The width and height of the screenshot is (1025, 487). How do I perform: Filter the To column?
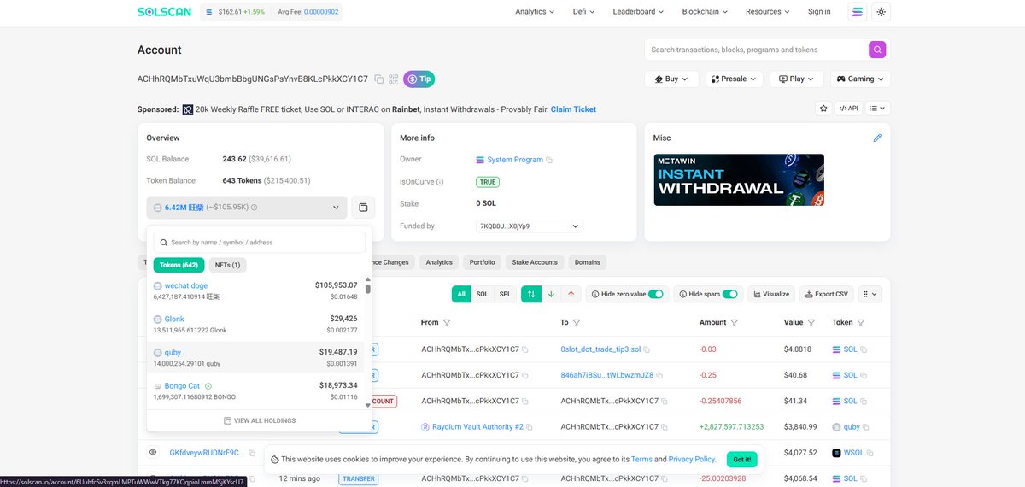coord(577,323)
